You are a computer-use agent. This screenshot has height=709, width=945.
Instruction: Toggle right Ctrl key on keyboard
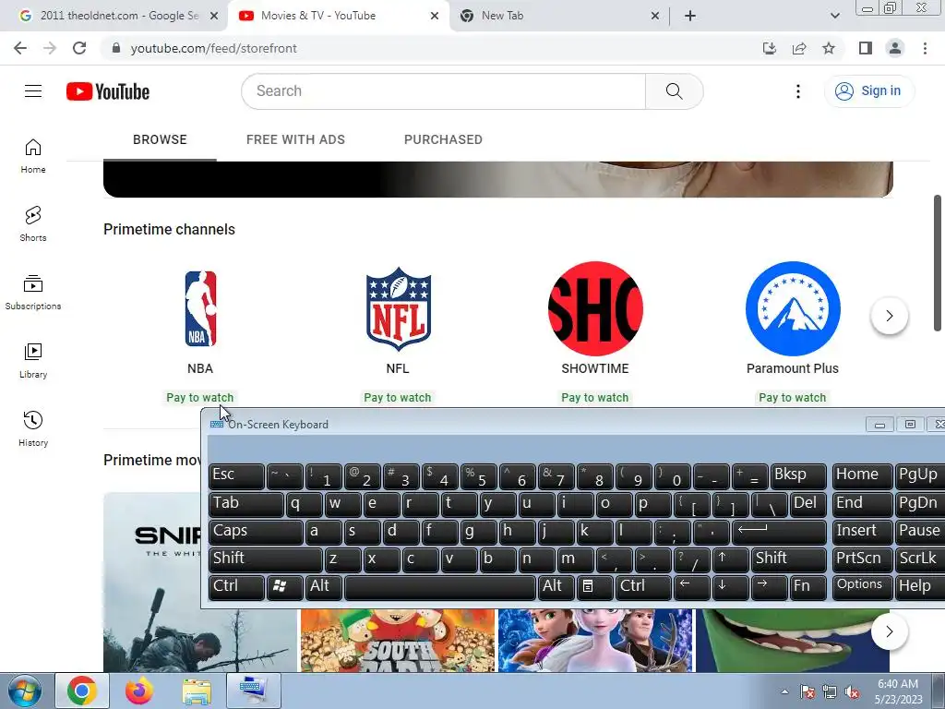pos(643,586)
